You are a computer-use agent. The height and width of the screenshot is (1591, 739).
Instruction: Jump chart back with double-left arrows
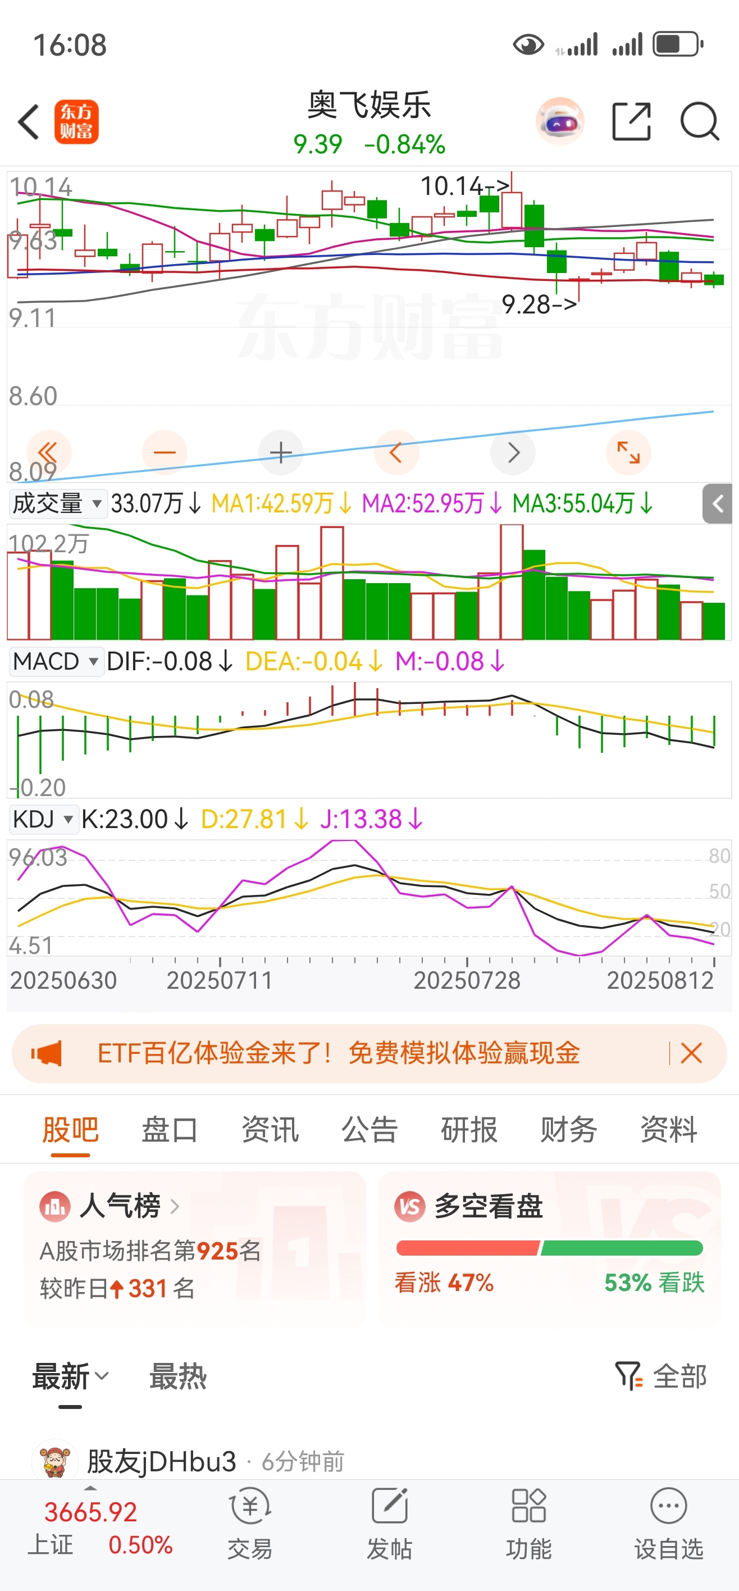point(49,452)
